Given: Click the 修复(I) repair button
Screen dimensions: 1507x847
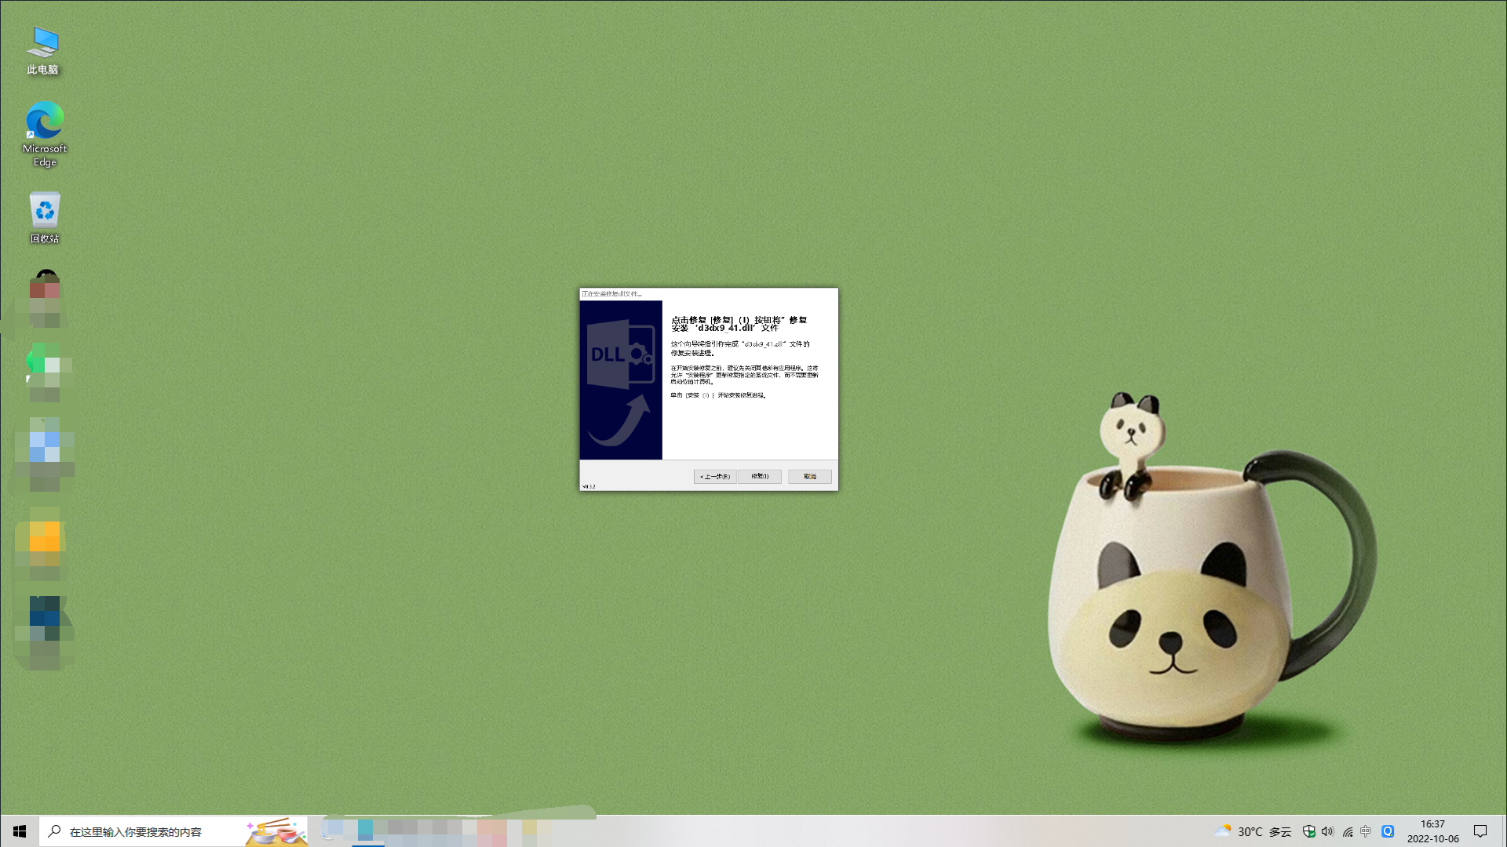Looking at the screenshot, I should click(759, 476).
